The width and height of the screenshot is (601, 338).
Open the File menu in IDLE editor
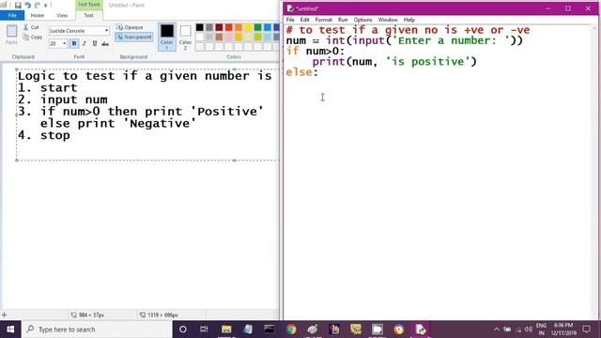coord(290,20)
